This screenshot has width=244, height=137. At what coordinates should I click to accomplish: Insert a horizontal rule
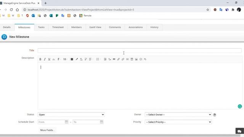(x=127, y=59)
